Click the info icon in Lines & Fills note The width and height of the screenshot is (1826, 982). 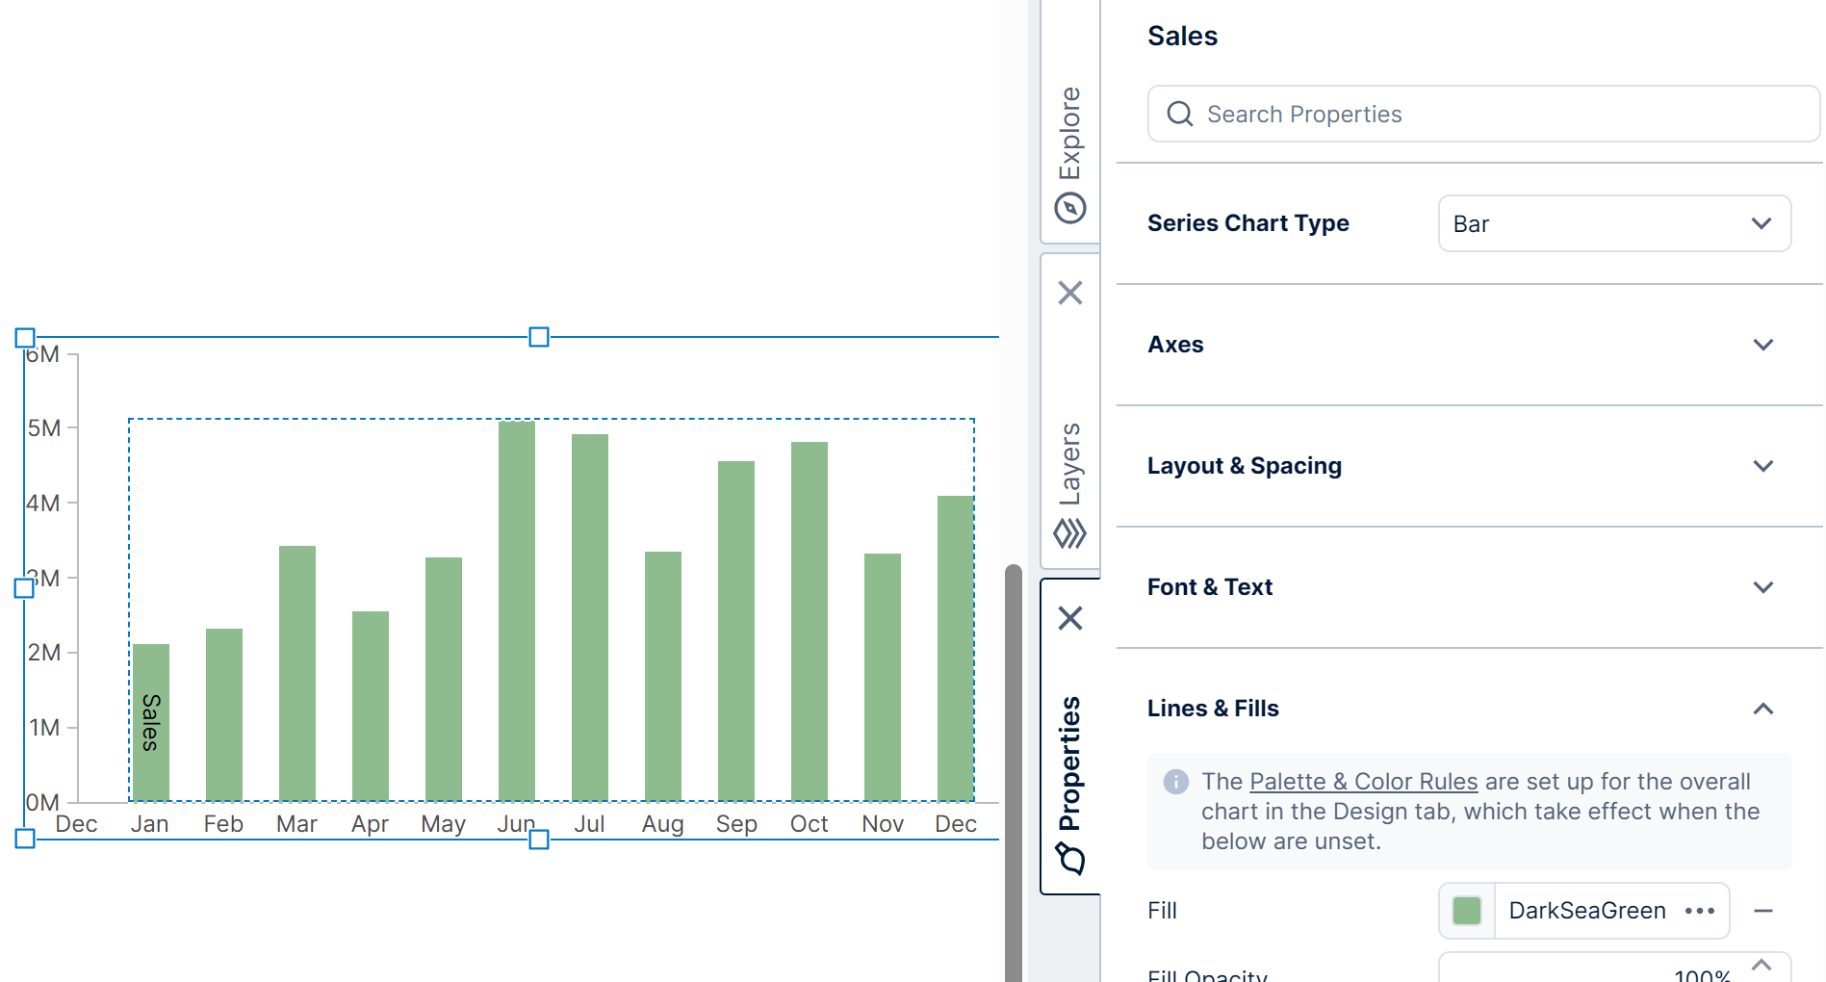1175,782
